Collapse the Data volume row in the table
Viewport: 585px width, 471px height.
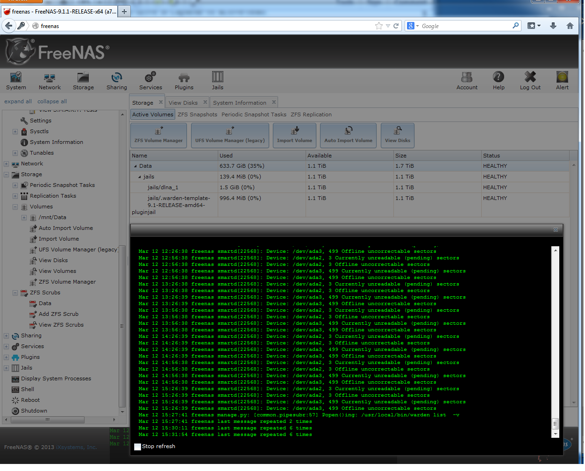click(x=136, y=166)
